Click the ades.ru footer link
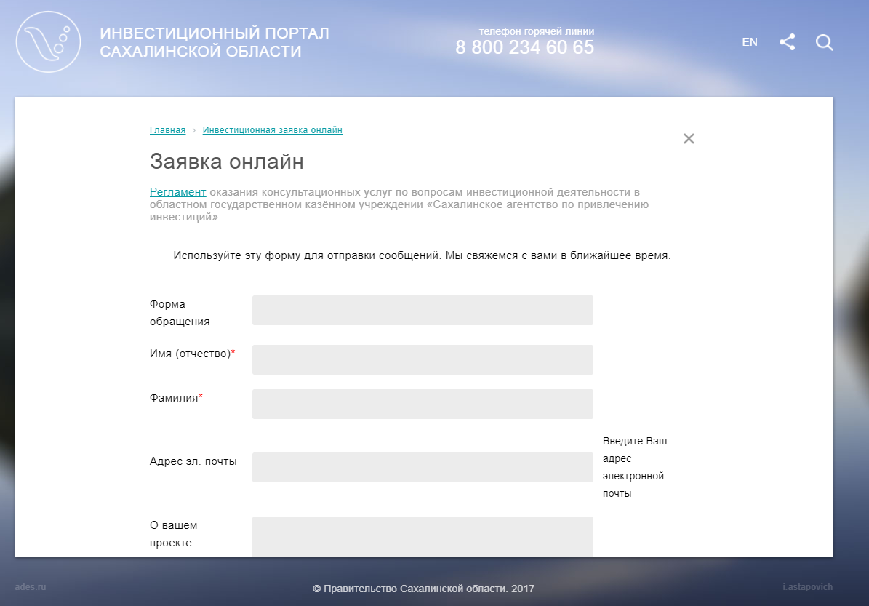 (31, 587)
